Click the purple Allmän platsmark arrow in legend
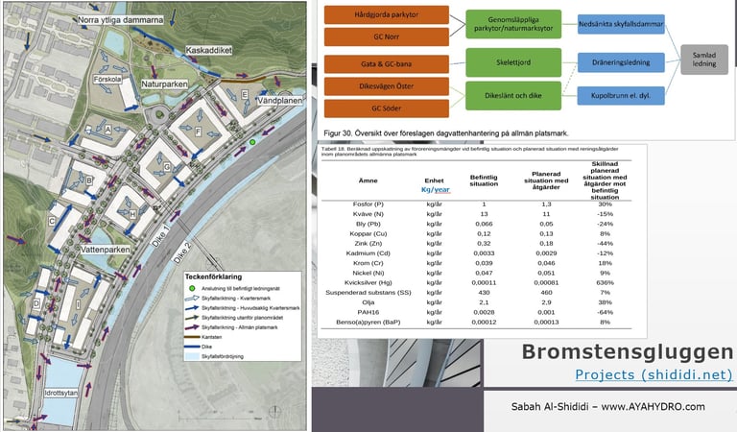 (x=192, y=327)
